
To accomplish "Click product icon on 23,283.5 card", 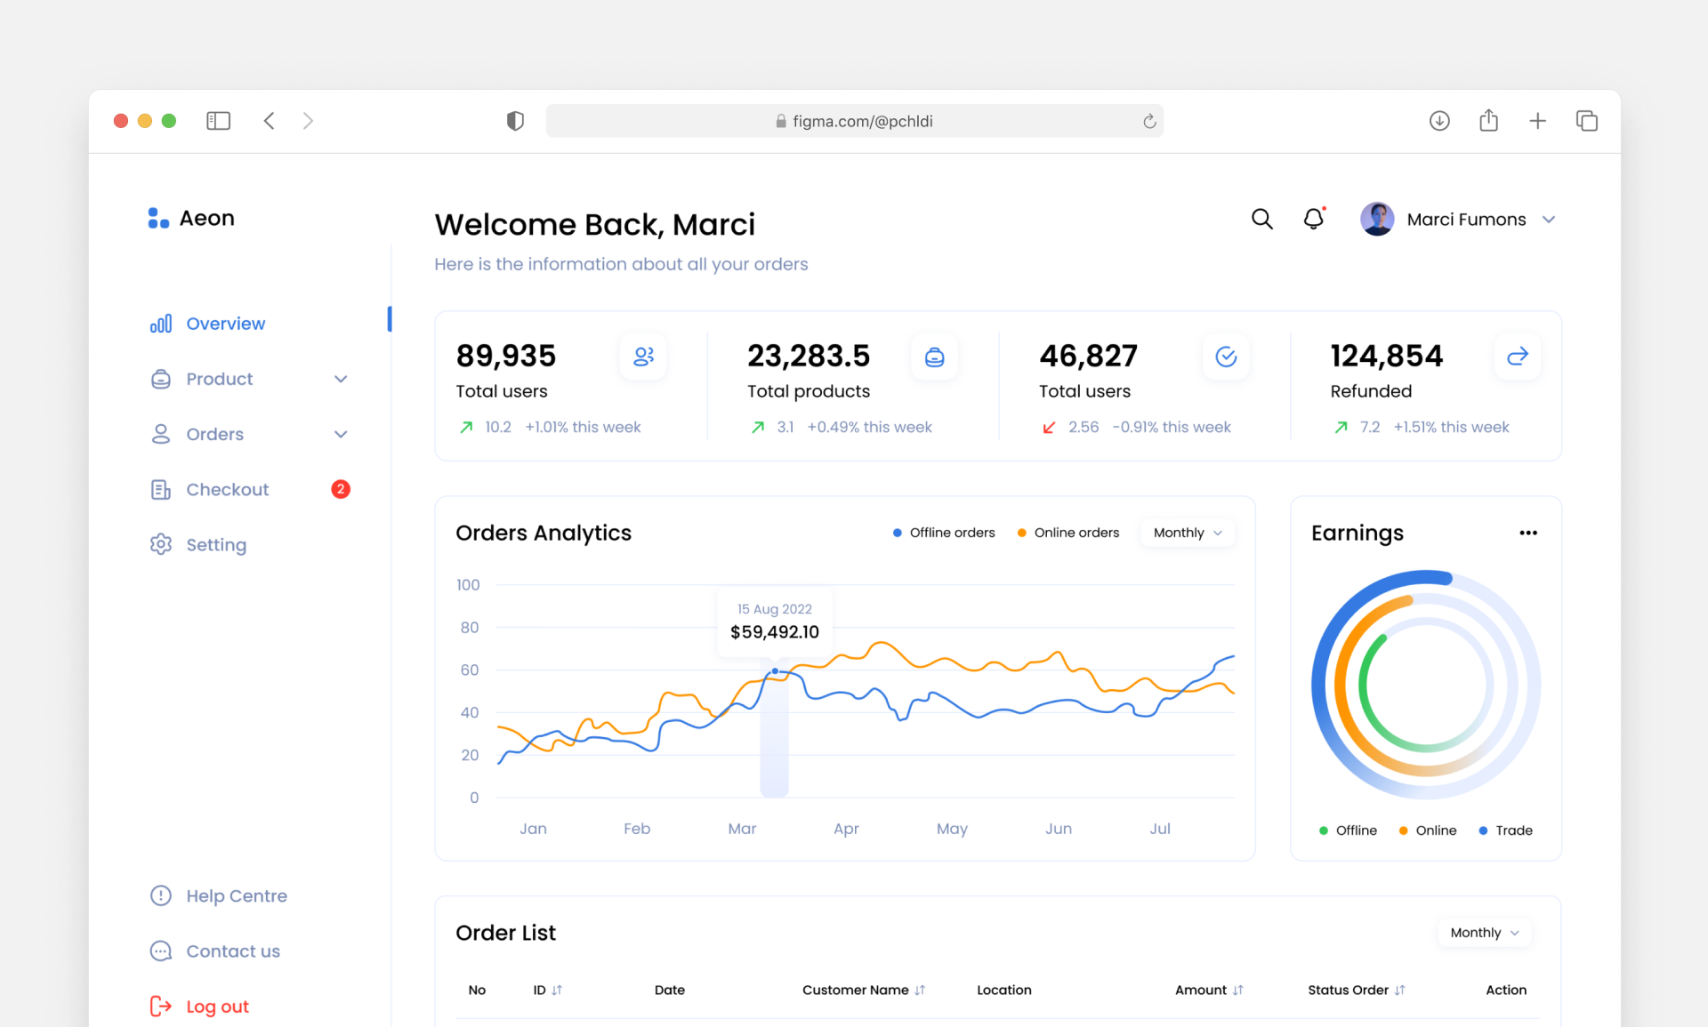I will (x=934, y=357).
